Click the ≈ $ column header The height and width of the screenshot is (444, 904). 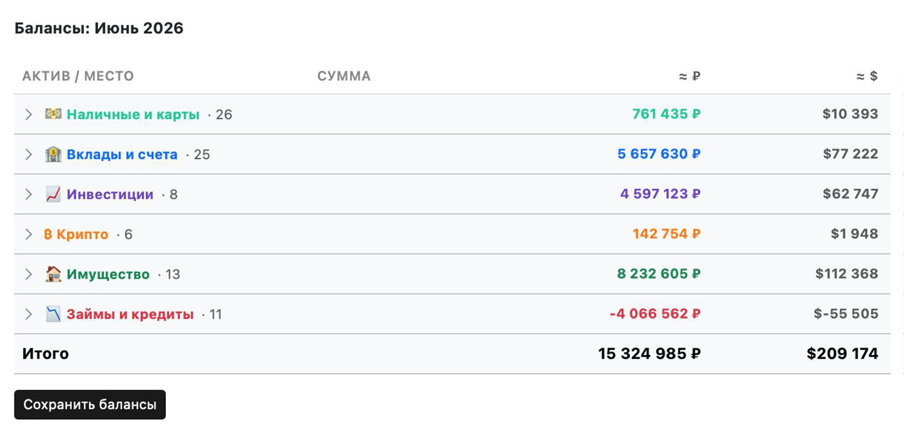click(x=867, y=76)
